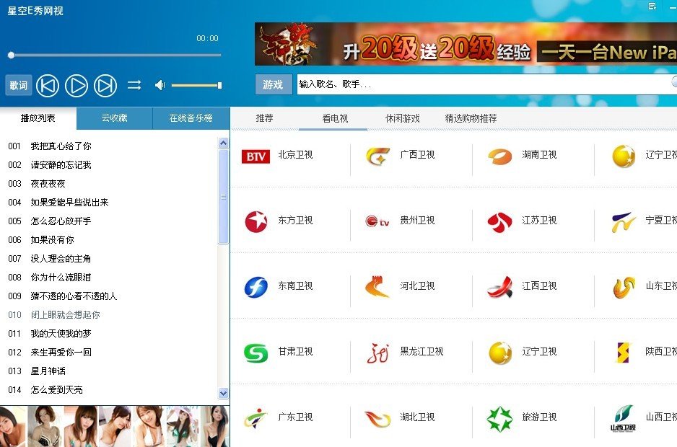This screenshot has height=447, width=677.
Task: Click the 旅游卫视 green star logo
Action: pyautogui.click(x=499, y=417)
